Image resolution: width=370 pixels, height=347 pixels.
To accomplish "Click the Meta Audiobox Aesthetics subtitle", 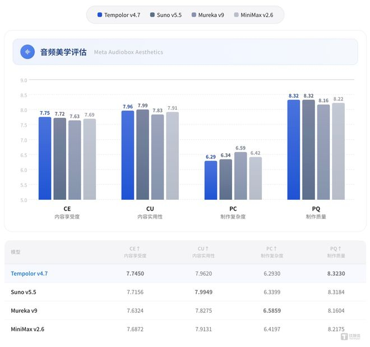I will pos(128,52).
